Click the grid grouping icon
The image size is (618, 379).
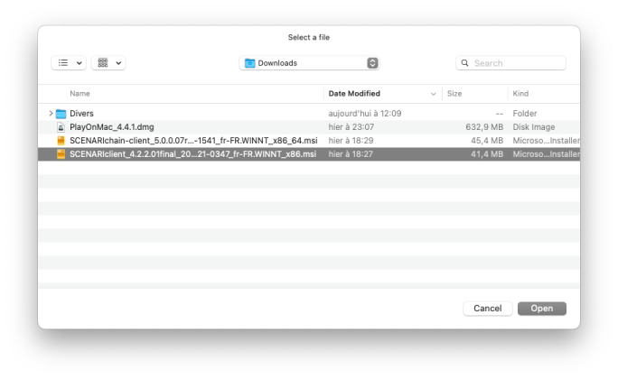103,63
